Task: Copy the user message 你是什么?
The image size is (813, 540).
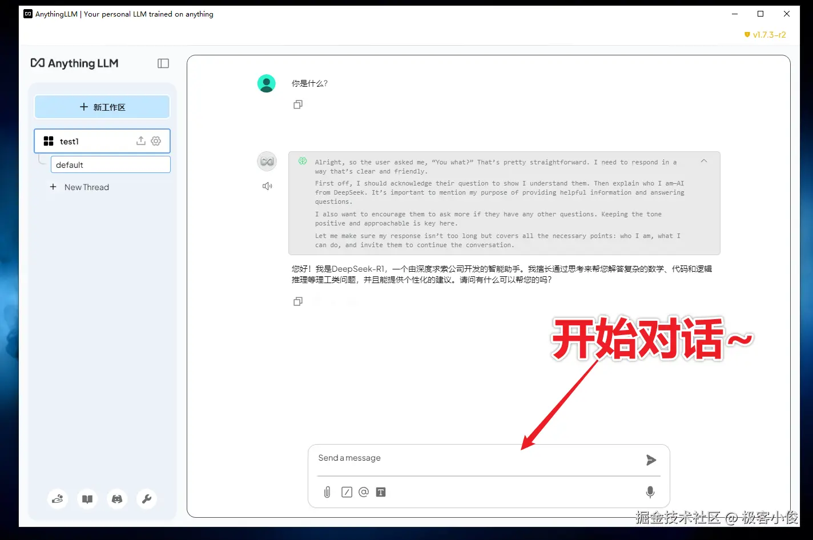Action: 298,104
